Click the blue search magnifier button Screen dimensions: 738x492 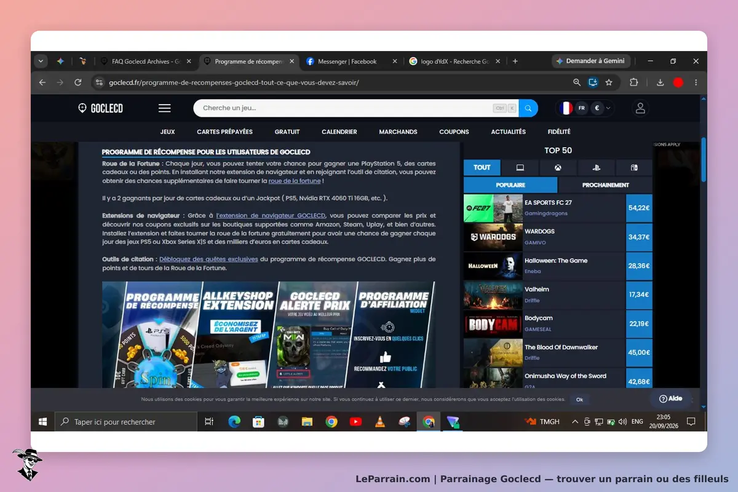528,108
